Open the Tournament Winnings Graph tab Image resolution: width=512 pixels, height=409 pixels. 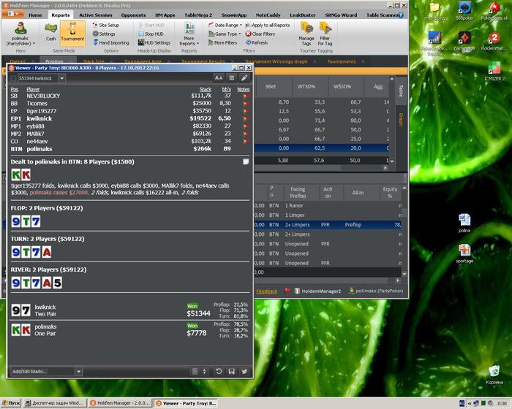(x=276, y=62)
